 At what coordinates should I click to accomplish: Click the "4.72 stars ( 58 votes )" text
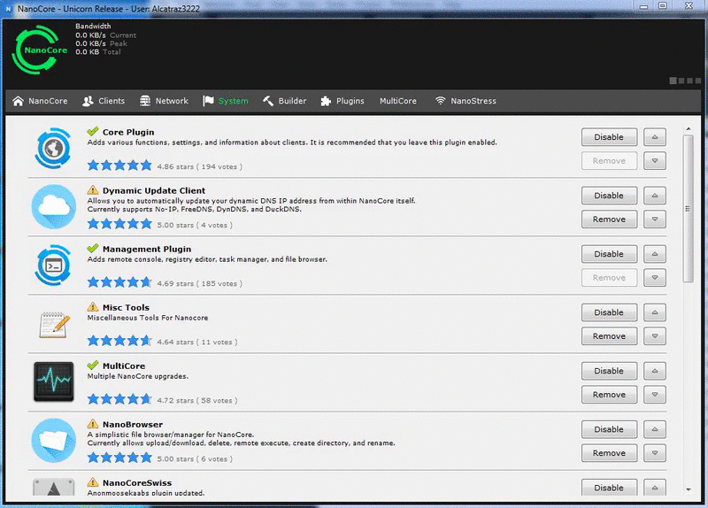point(197,401)
